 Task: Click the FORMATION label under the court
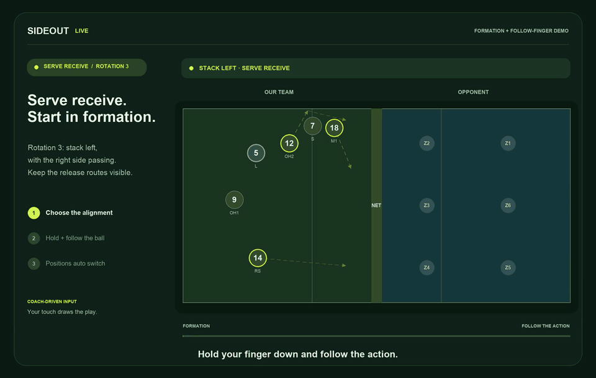click(x=196, y=326)
